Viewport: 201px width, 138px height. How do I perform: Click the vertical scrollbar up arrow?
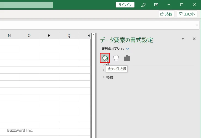coord(93,35)
